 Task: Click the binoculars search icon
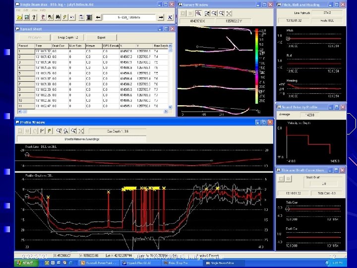pos(58,17)
